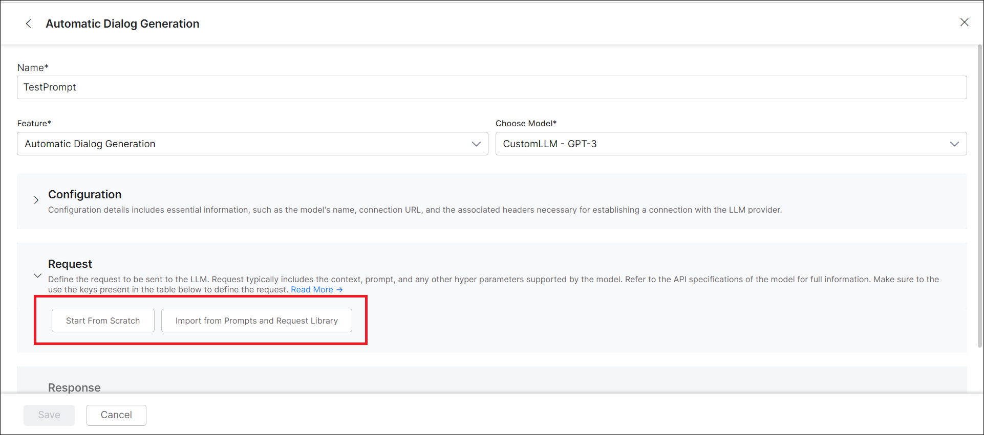Click the Configuration section heading

tap(84, 194)
